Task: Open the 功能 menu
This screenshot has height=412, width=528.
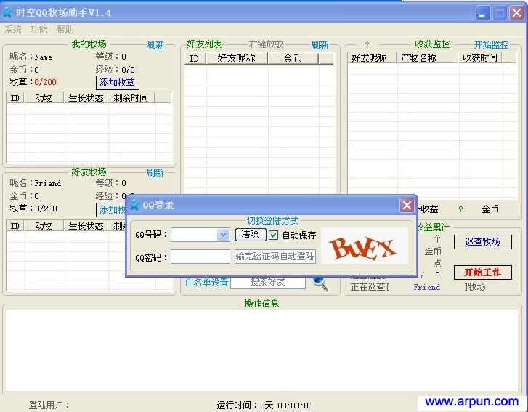Action: tap(38, 30)
